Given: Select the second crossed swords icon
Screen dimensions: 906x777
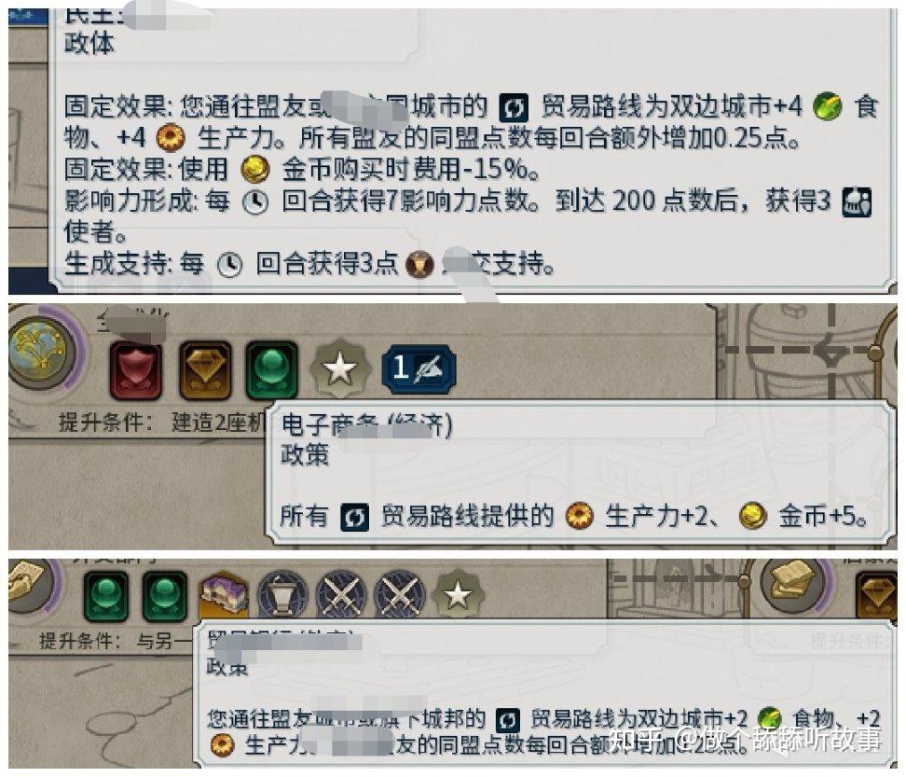Looking at the screenshot, I should coord(399,595).
